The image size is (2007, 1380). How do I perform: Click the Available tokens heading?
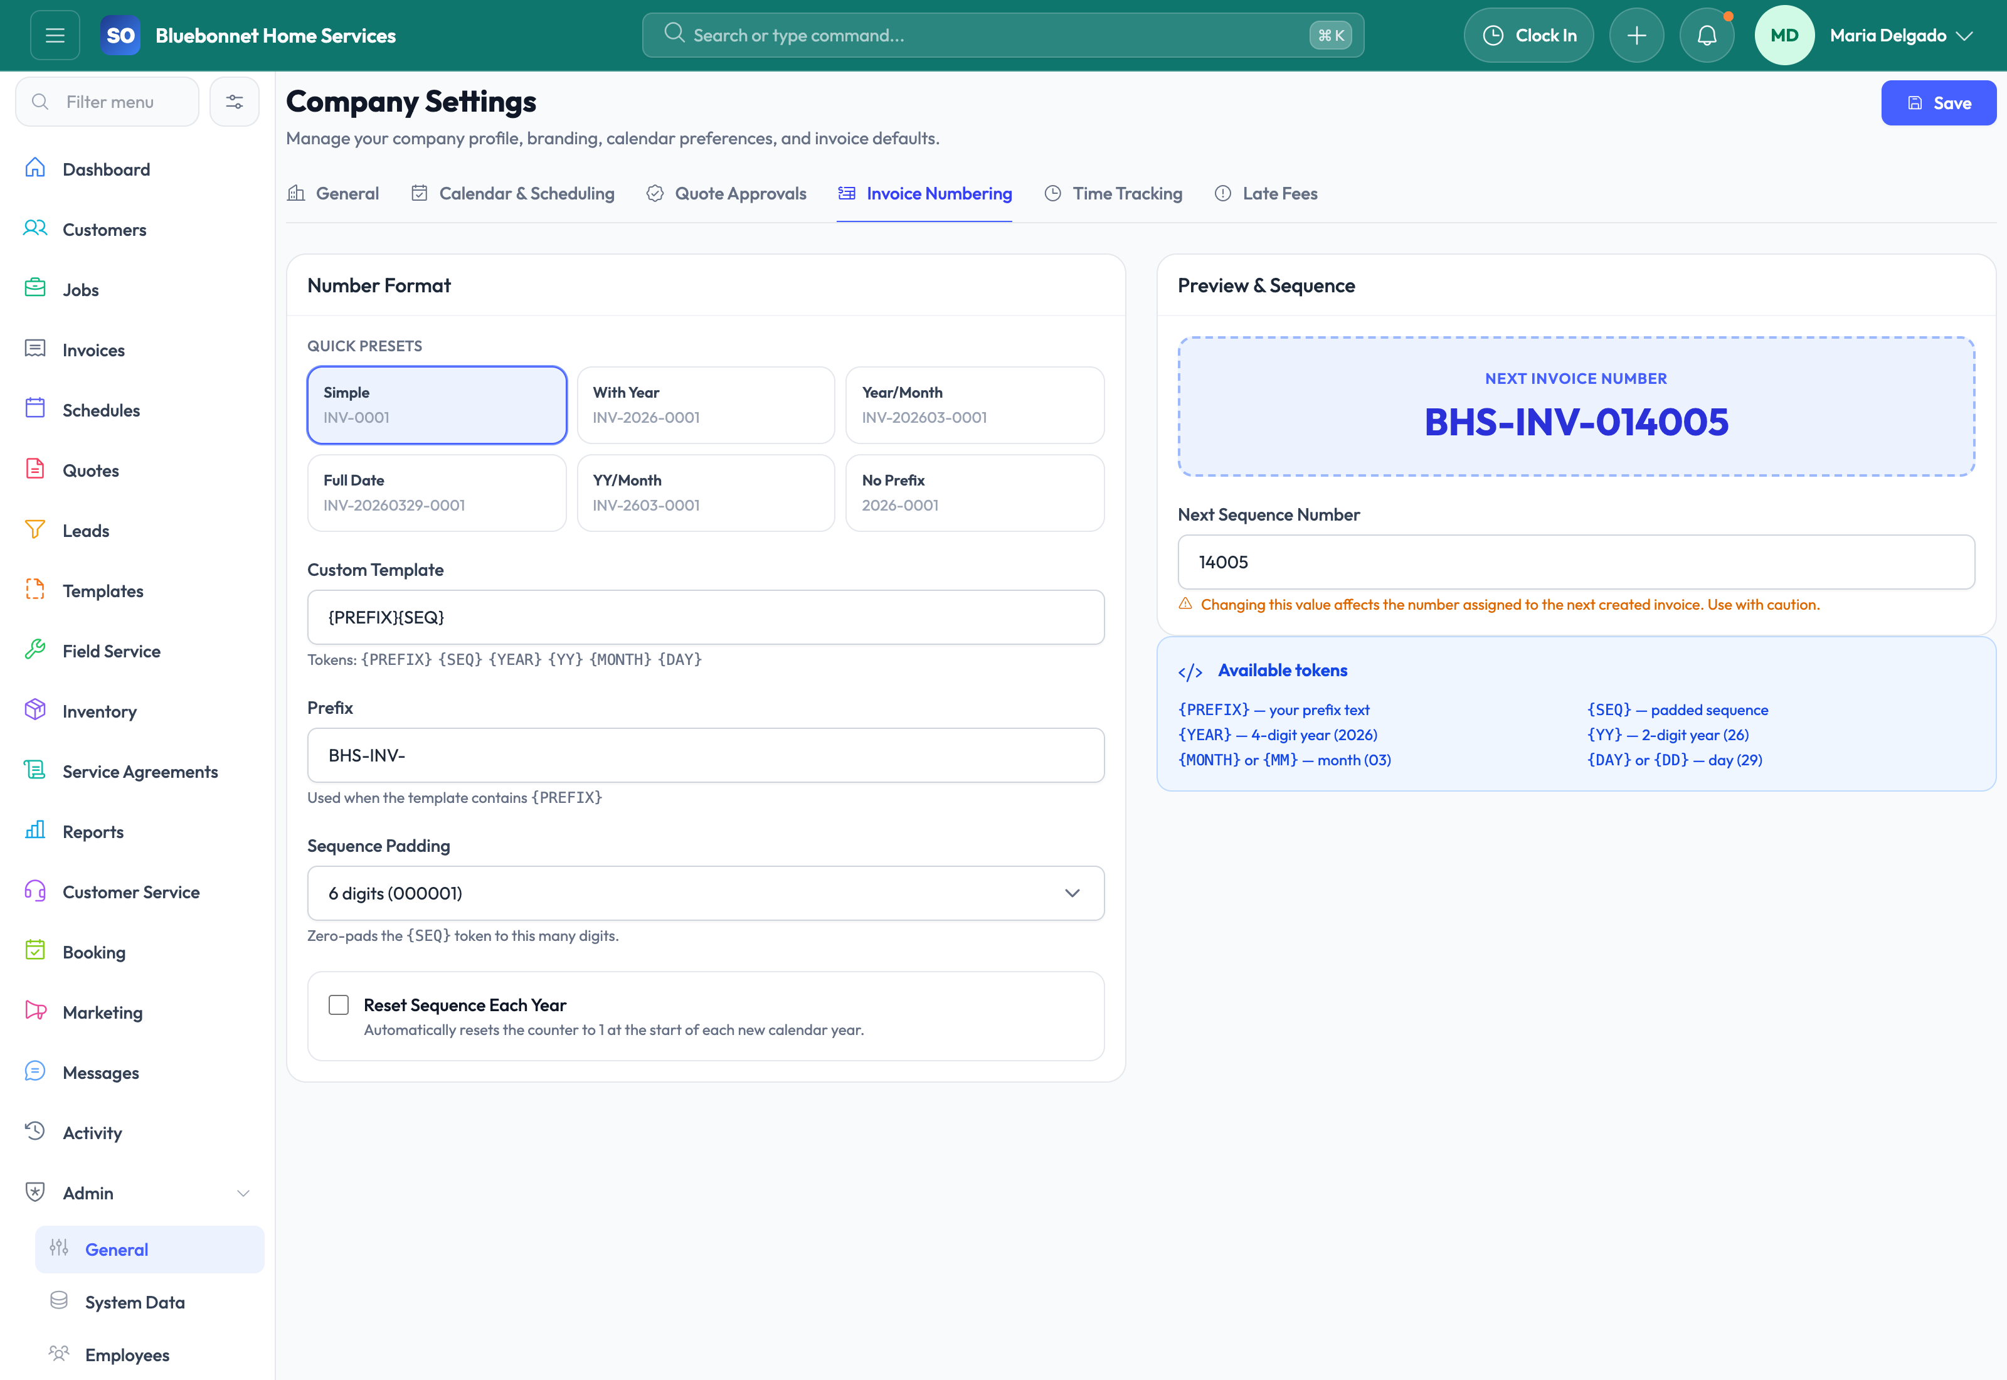click(x=1283, y=670)
